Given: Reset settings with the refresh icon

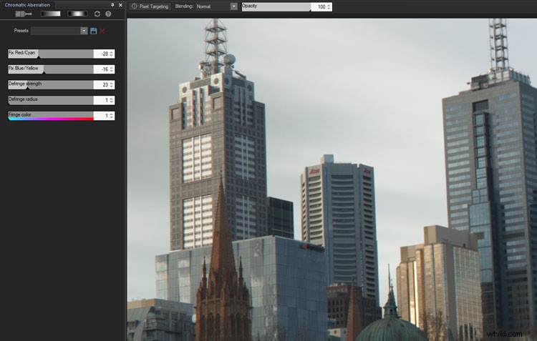Looking at the screenshot, I should click(97, 14).
